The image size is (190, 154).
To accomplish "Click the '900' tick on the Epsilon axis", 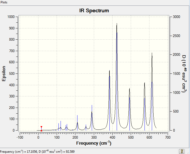I will (x=12, y=28).
